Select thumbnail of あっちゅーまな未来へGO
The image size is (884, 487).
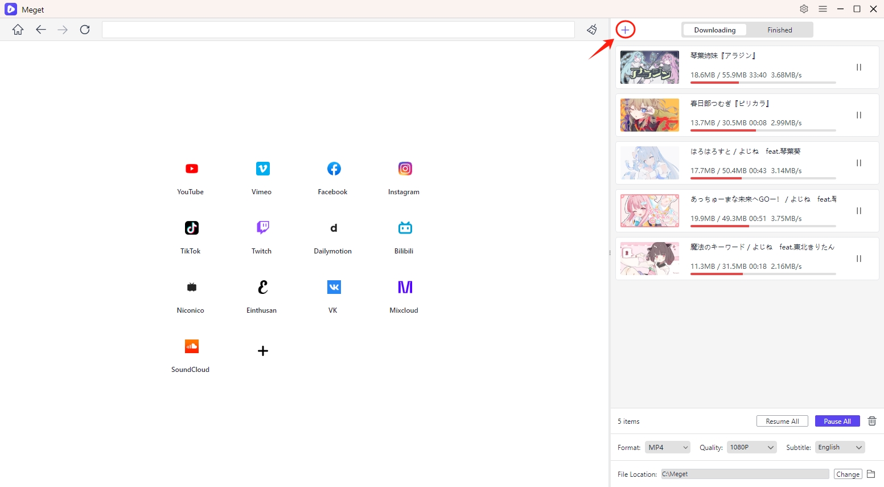[649, 211]
